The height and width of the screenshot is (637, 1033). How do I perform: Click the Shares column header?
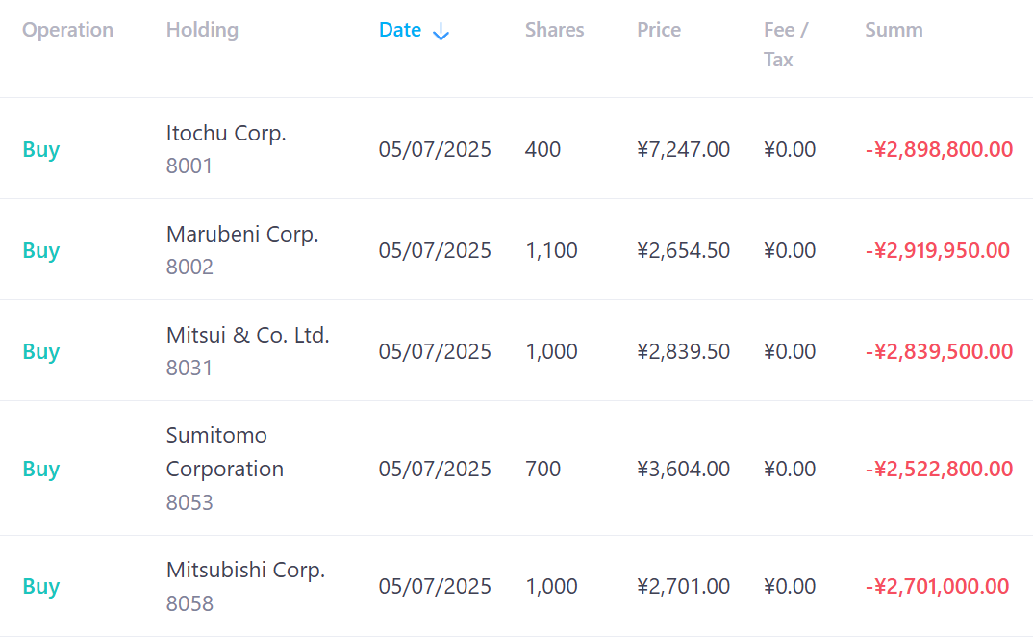[554, 30]
